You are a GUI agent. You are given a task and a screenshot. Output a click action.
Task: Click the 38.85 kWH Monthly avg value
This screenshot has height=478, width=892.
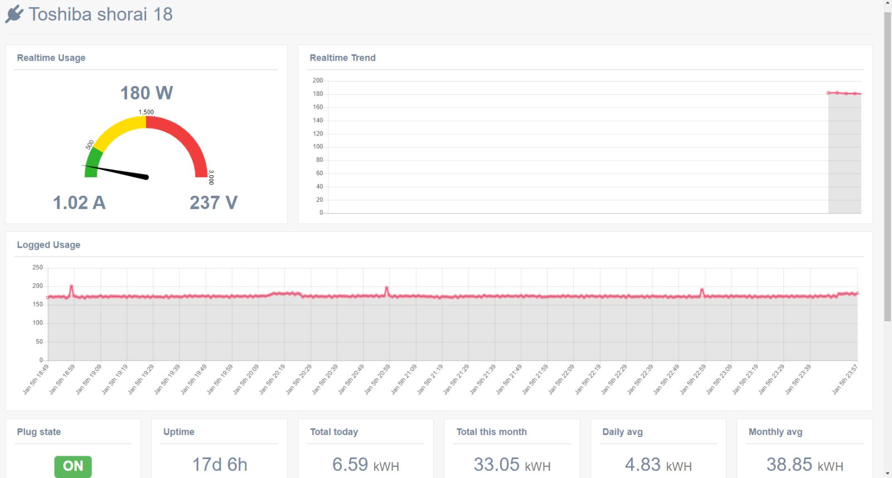(x=805, y=465)
